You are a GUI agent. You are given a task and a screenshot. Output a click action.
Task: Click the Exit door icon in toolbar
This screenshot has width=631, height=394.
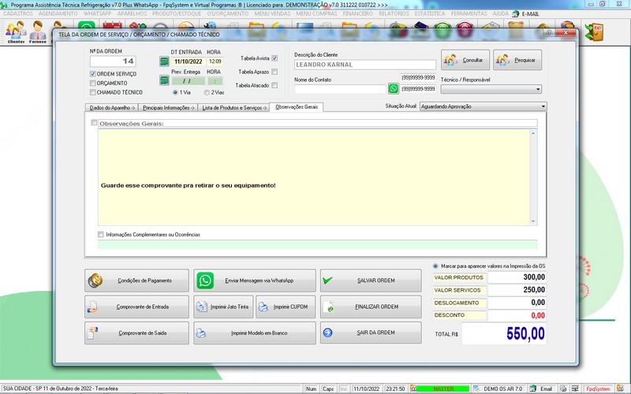[595, 32]
